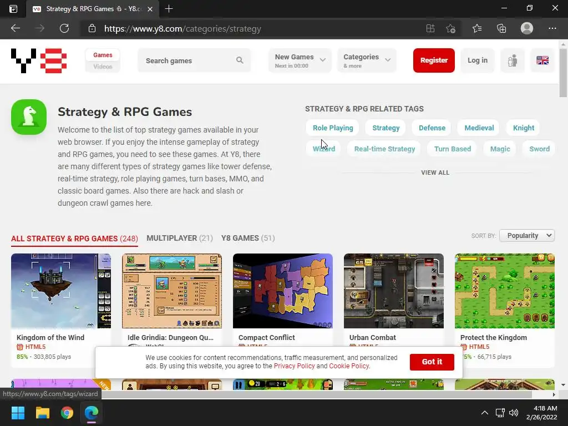Click the tab actions icon at top-left
The height and width of the screenshot is (426, 568).
coord(13,9)
